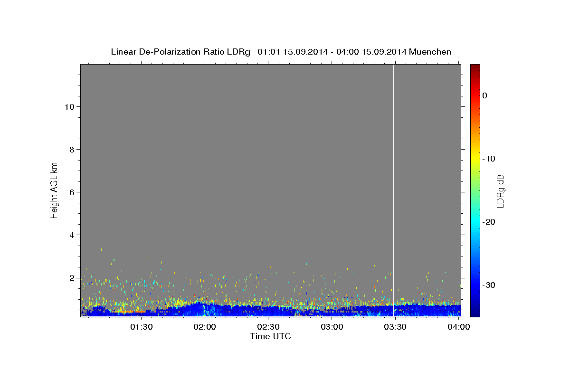Image resolution: width=570 pixels, height=380 pixels.
Task: Click the plot title mentioning Muenchen
Action: pyautogui.click(x=281, y=52)
